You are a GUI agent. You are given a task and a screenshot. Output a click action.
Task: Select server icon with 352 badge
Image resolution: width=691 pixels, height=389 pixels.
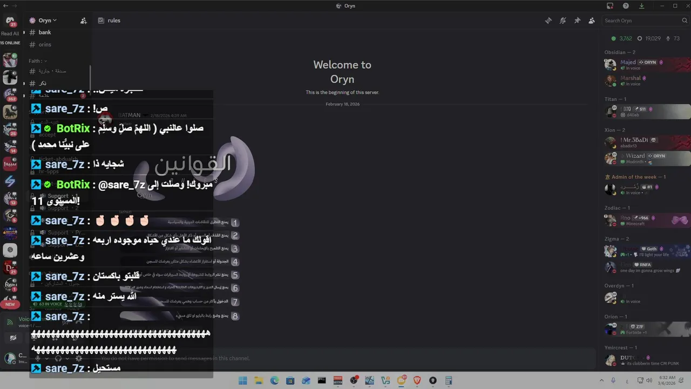10,95
